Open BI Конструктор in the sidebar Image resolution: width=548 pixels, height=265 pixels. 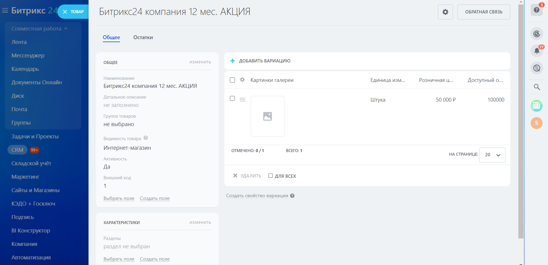pos(31,231)
